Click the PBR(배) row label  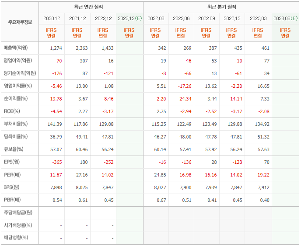[12, 200]
